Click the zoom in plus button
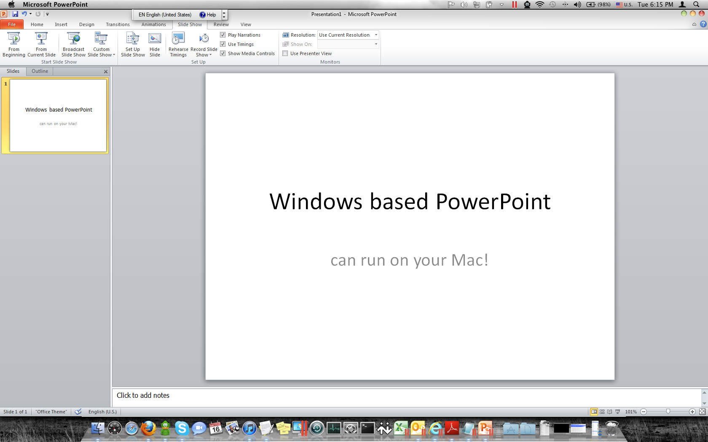708x442 pixels. (x=692, y=412)
